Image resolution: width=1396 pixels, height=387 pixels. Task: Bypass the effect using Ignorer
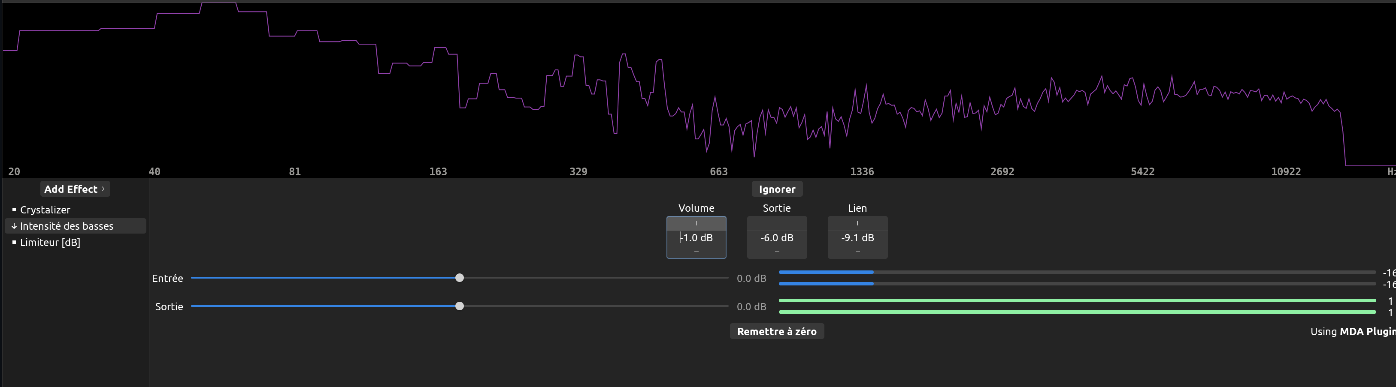tap(777, 189)
